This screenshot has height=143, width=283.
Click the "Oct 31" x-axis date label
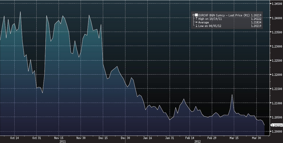(x=37, y=138)
